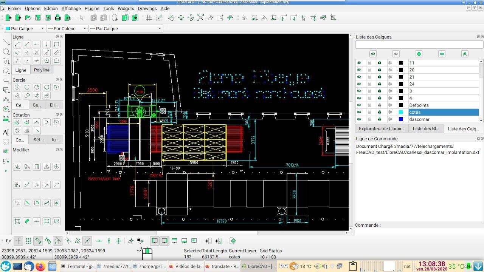Open the Edition menu
The image size is (484, 272).
point(50,8)
